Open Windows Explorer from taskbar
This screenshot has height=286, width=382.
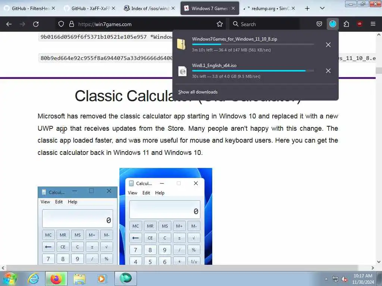[79, 279]
